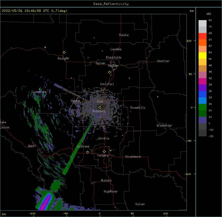This screenshot has height=217, width=222.
Task: Click the RockyMH label
Action: (63, 58)
